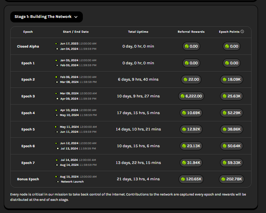Click the token icon beside Closed Alpha referral 0.00
The height and width of the screenshot is (213, 266).
tap(187, 46)
